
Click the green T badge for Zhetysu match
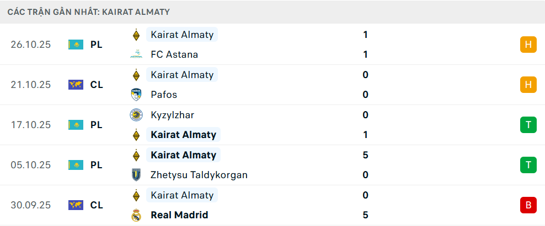(528, 165)
